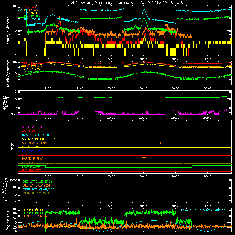Click the 19:45 tick label beneath GOES panel
The height and width of the screenshot is (235, 235).
click(79, 117)
